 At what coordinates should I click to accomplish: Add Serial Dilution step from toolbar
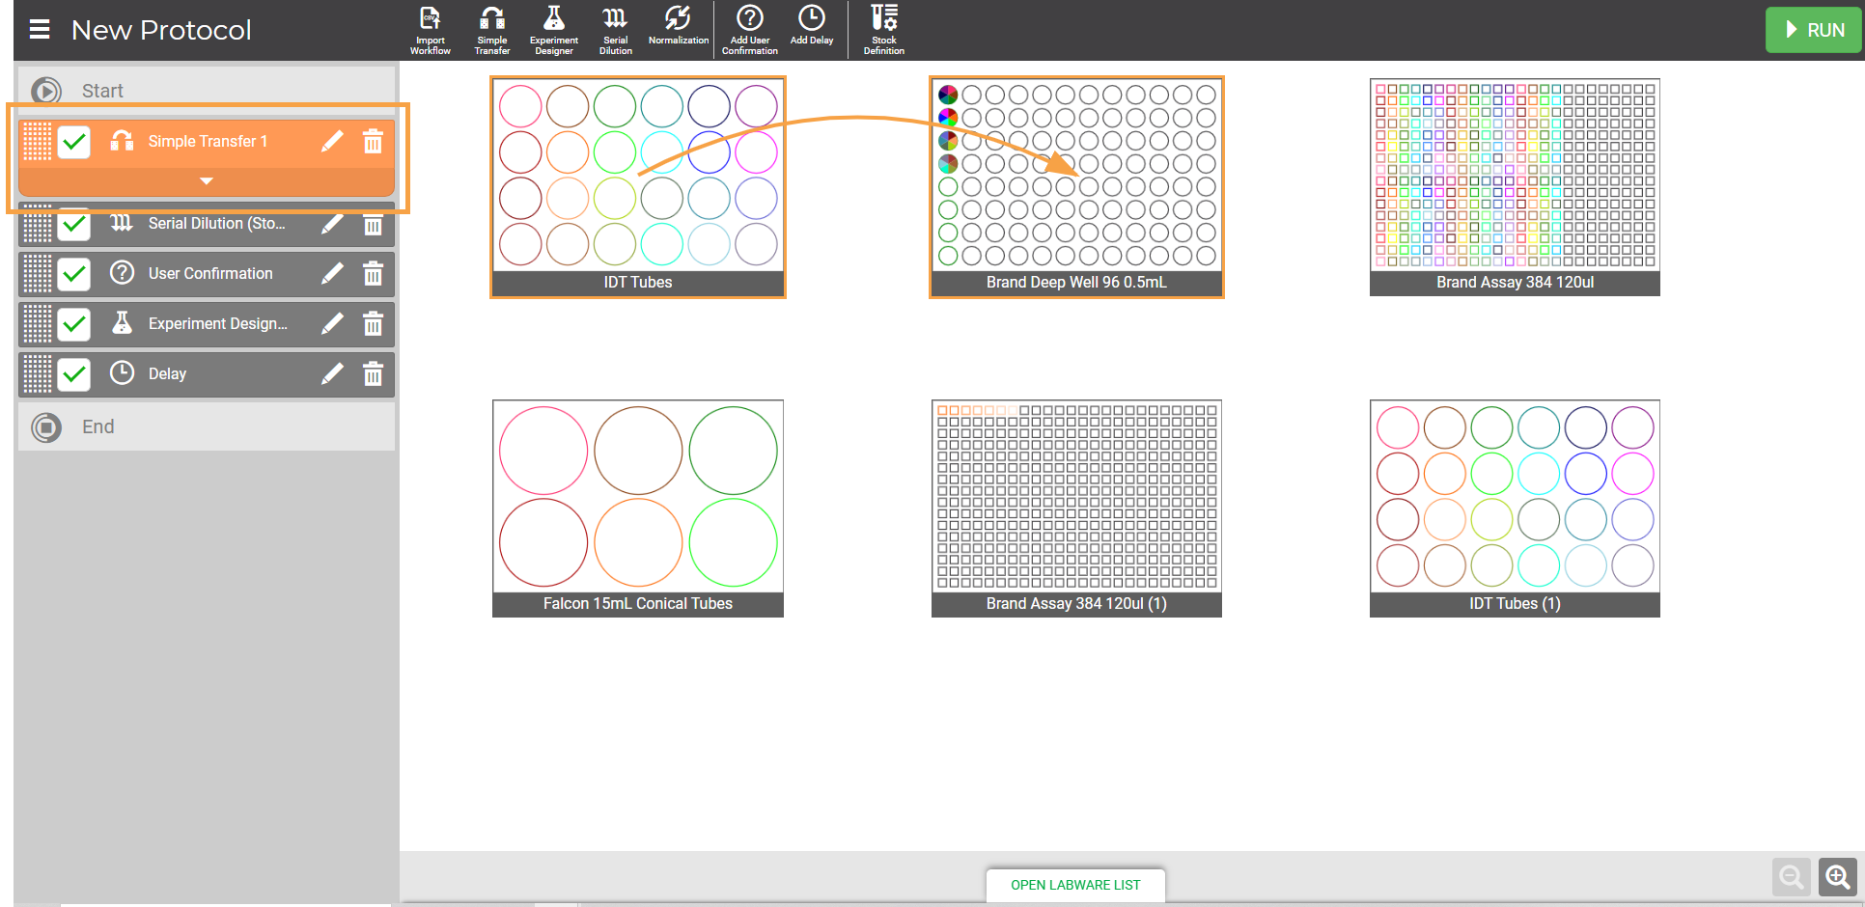tap(616, 30)
